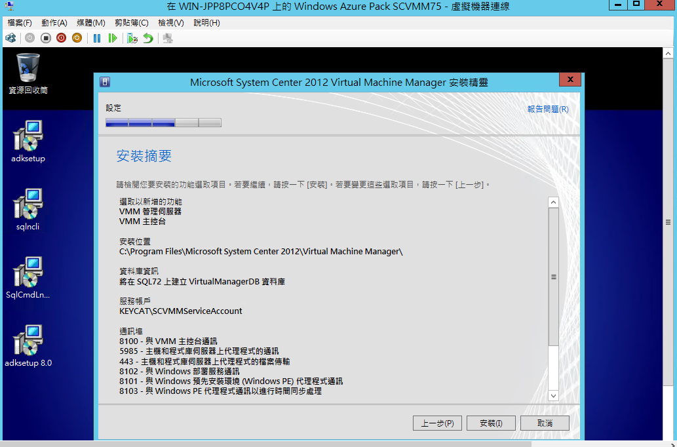The height and width of the screenshot is (447, 677).
Task: Select the SqlCmdLn... desktop icon
Action: click(x=28, y=278)
